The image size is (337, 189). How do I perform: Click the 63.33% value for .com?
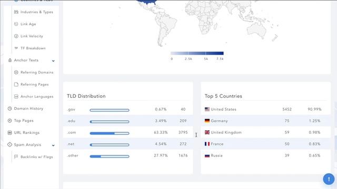click(x=161, y=132)
